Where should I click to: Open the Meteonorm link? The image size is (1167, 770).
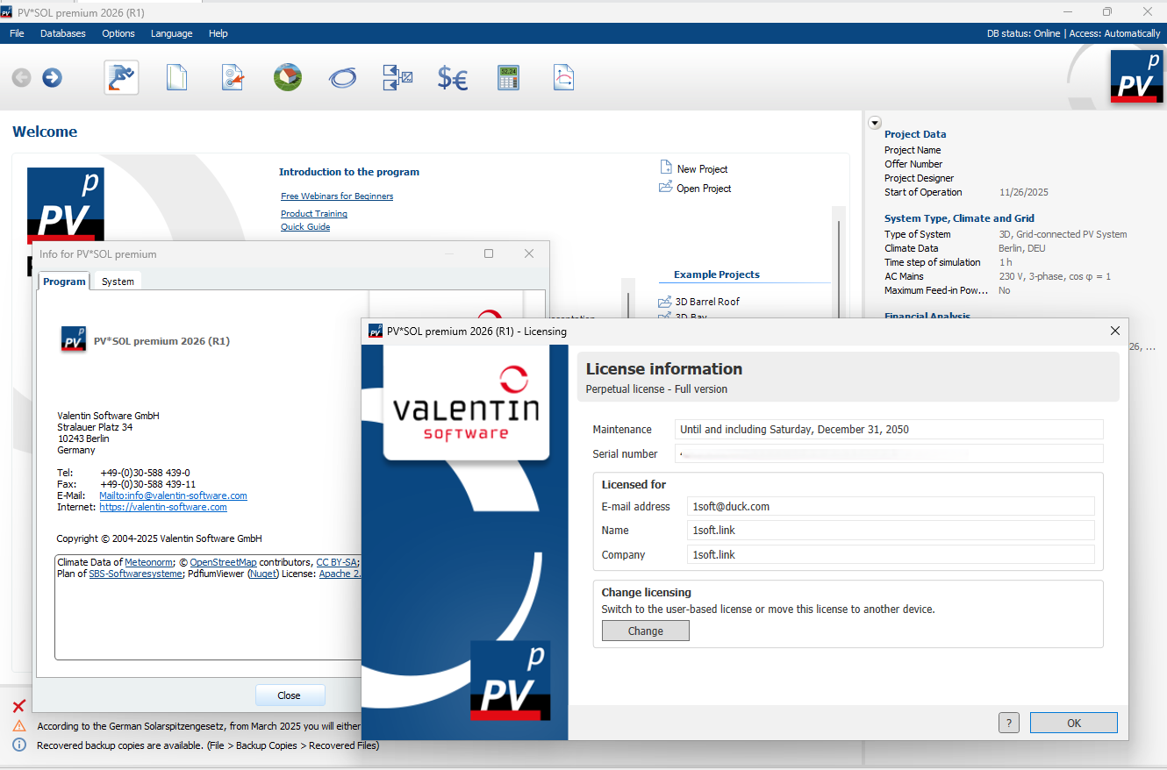(149, 562)
